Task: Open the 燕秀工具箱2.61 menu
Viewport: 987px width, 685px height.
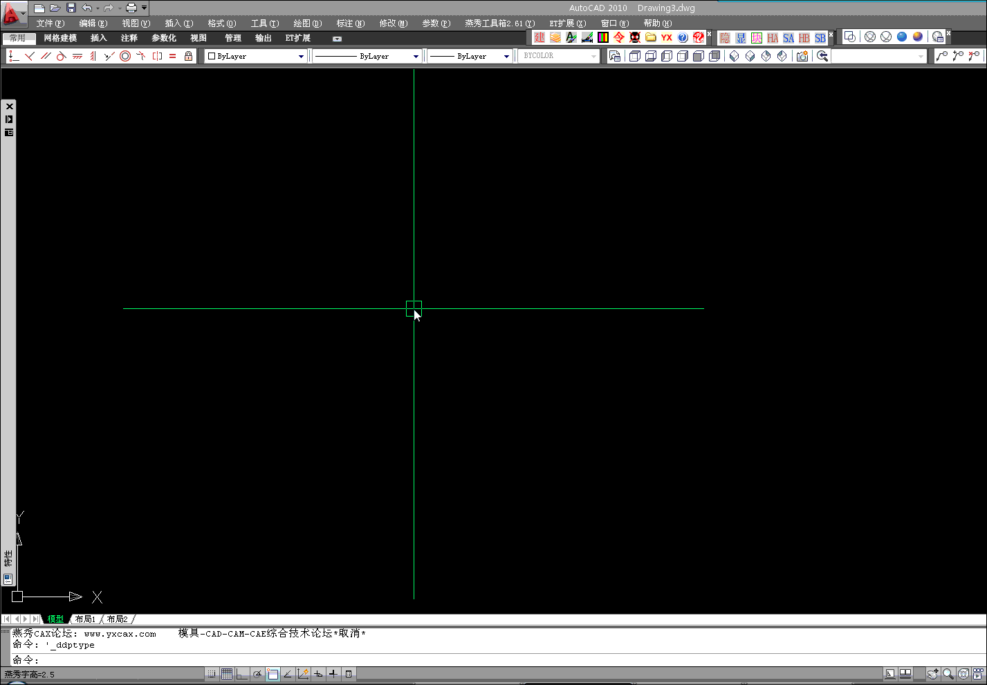Action: pos(499,24)
